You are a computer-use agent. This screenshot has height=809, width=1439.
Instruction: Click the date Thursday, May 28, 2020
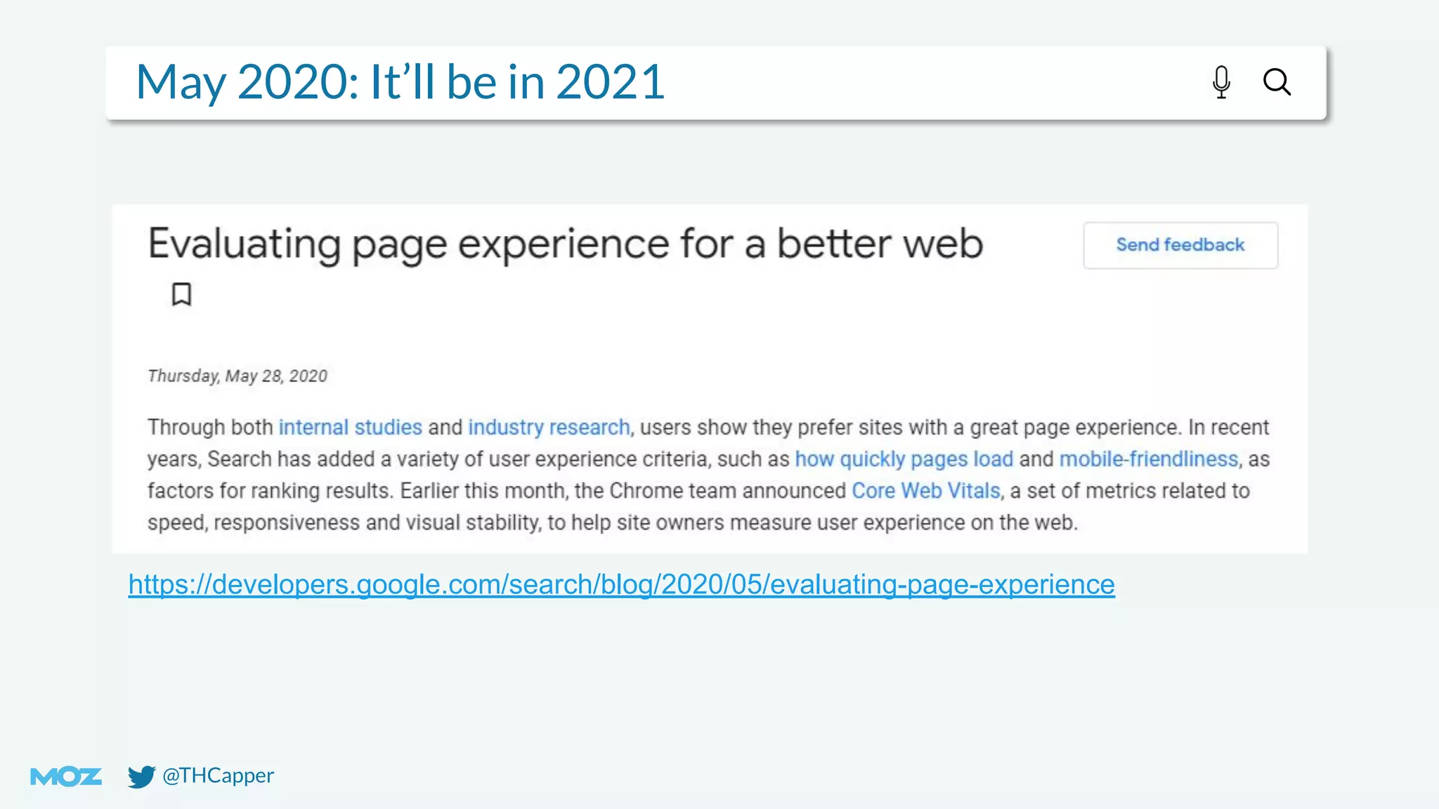tap(237, 376)
